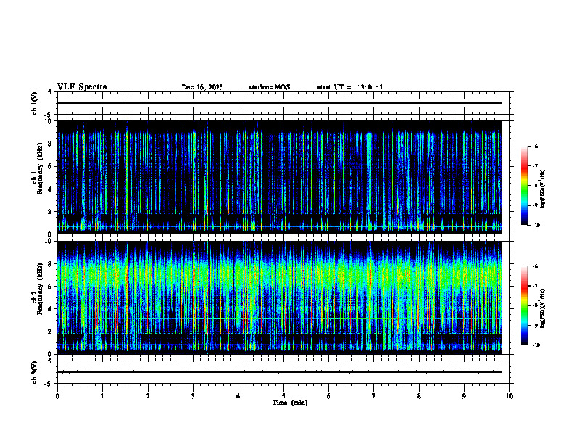Click the "ch.3(V)" axis label
This screenshot has width=574, height=444.
click(35, 372)
